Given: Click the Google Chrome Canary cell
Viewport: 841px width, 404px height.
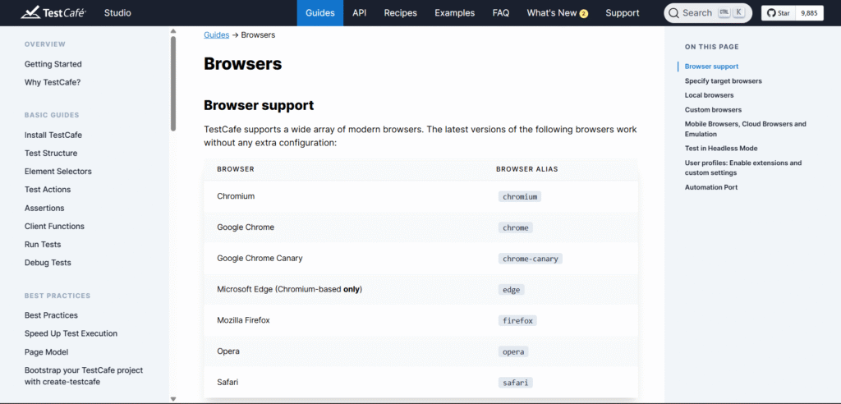Looking at the screenshot, I should (x=260, y=258).
